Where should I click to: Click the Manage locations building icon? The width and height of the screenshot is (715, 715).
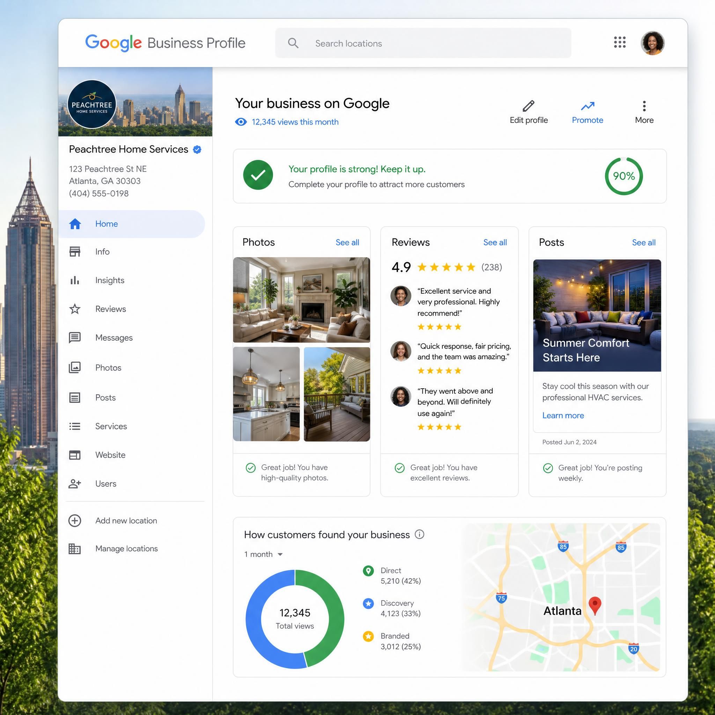click(75, 548)
